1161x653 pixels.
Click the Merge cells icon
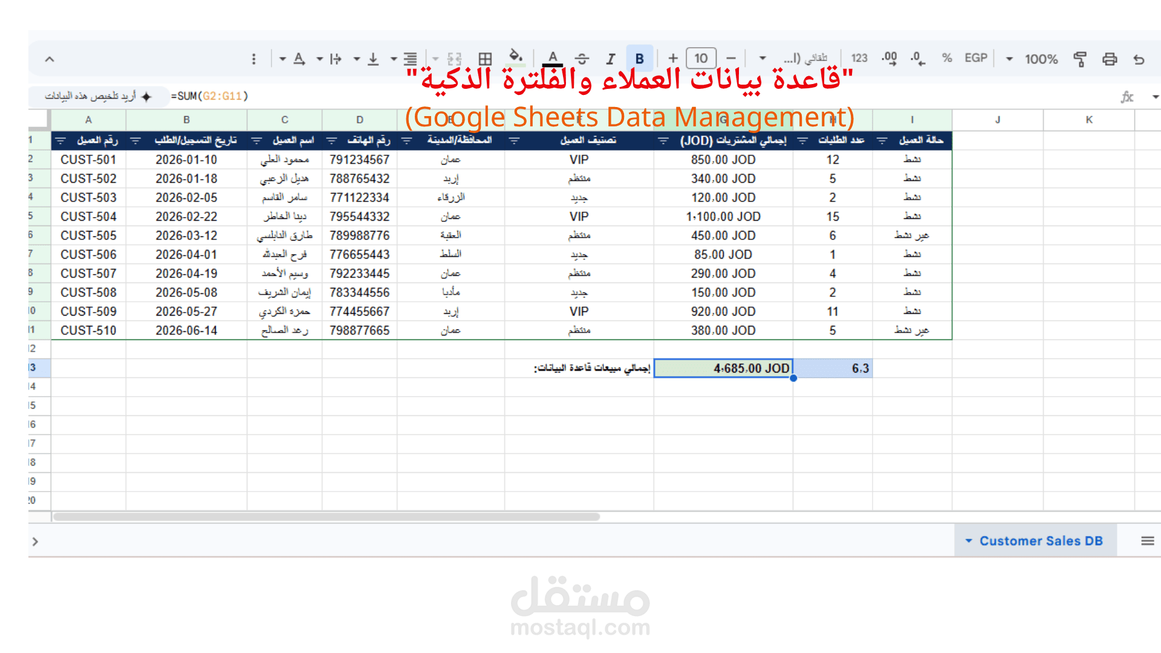[454, 59]
